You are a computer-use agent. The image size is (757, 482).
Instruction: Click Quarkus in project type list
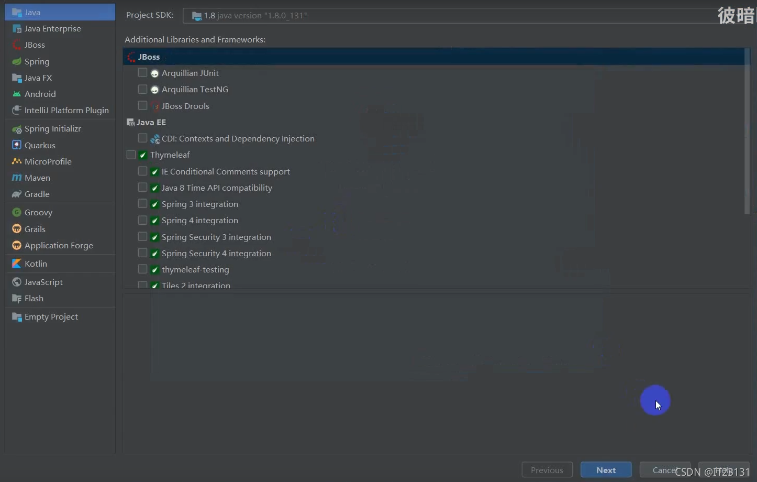[x=60, y=145]
